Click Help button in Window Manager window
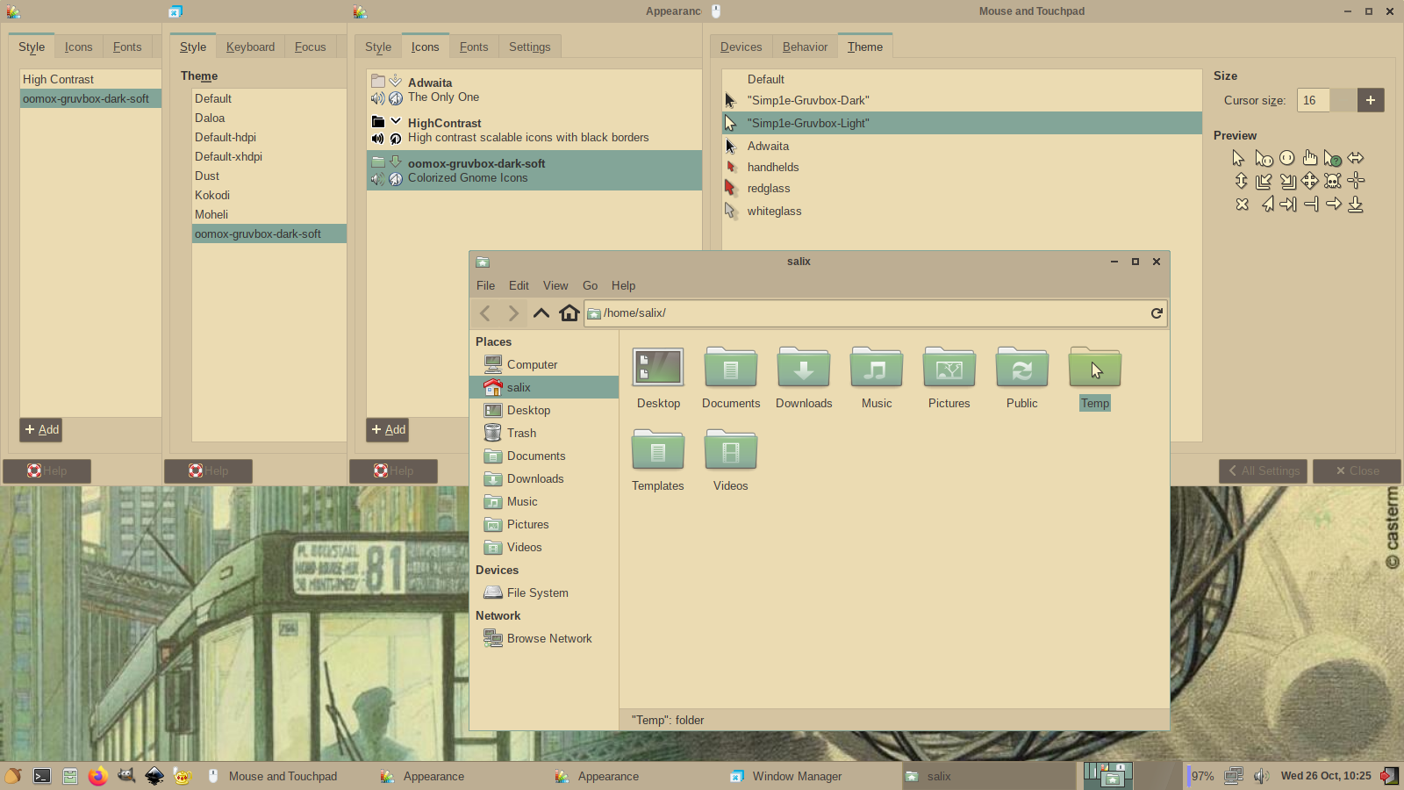 (208, 470)
